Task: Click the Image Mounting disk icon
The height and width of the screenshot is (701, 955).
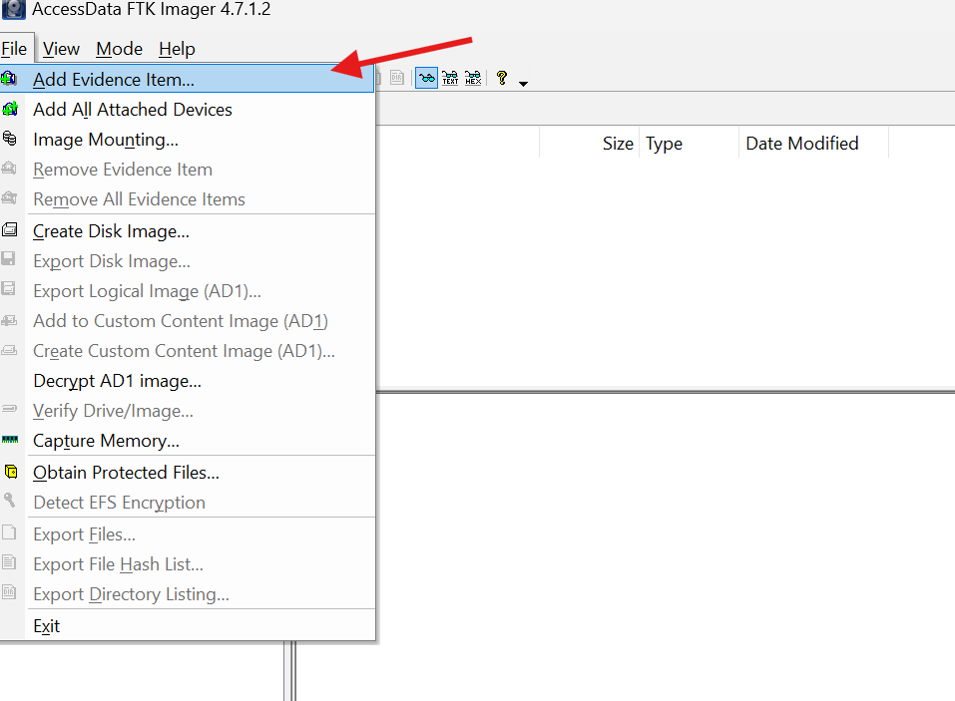Action: 10,140
